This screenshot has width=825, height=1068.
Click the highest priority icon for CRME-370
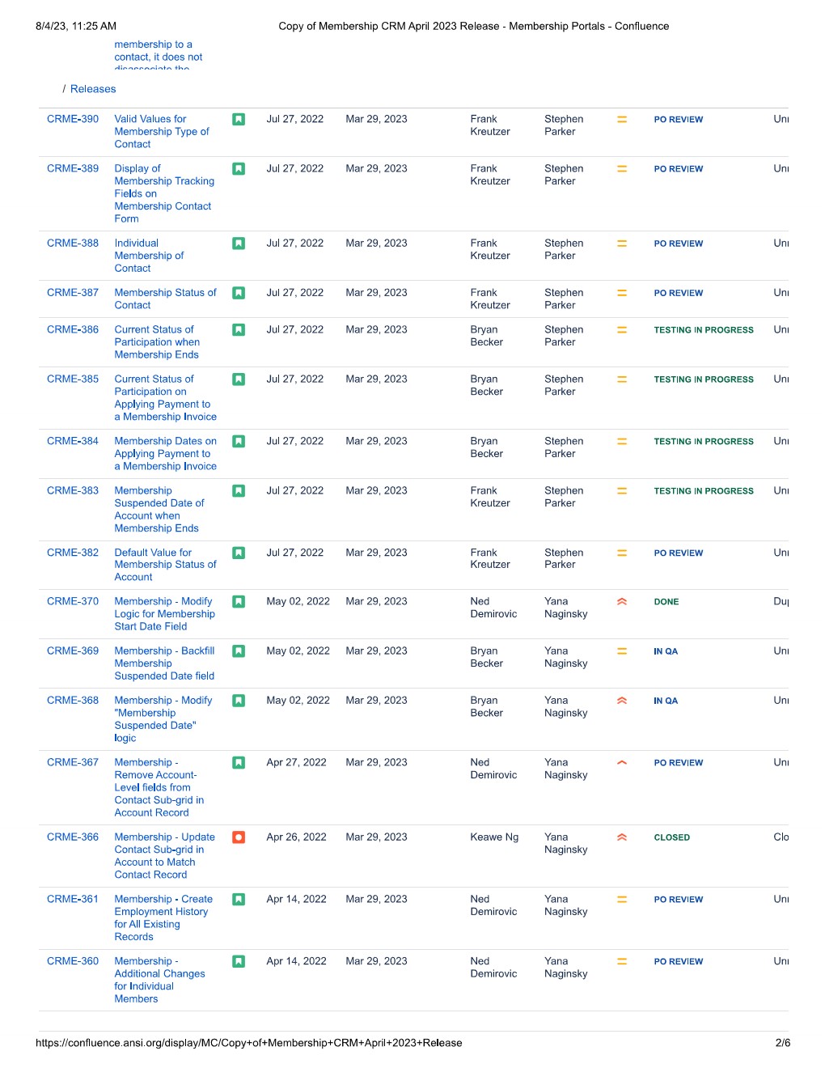(622, 602)
